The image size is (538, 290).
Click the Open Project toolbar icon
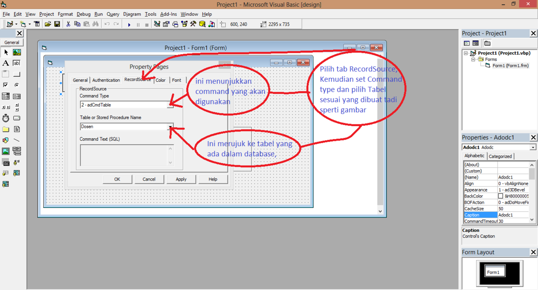click(48, 24)
